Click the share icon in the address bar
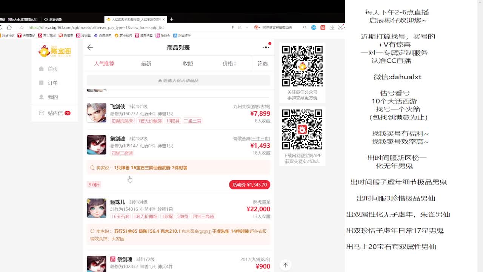The width and height of the screenshot is (483, 272). pos(240,27)
